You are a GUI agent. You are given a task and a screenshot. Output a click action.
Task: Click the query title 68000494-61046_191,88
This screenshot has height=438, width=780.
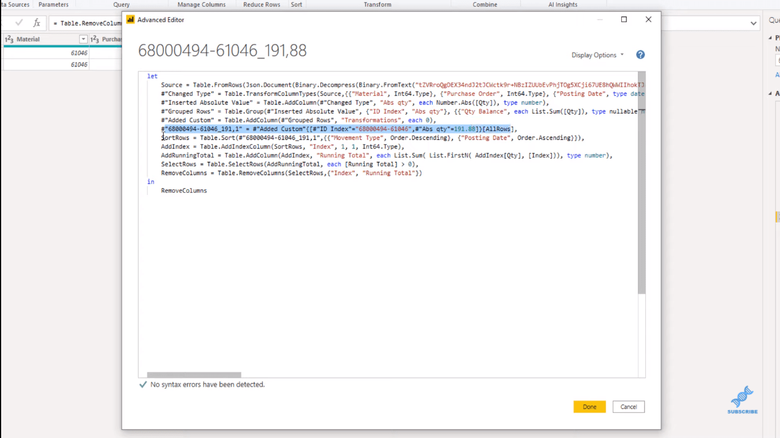tap(222, 50)
